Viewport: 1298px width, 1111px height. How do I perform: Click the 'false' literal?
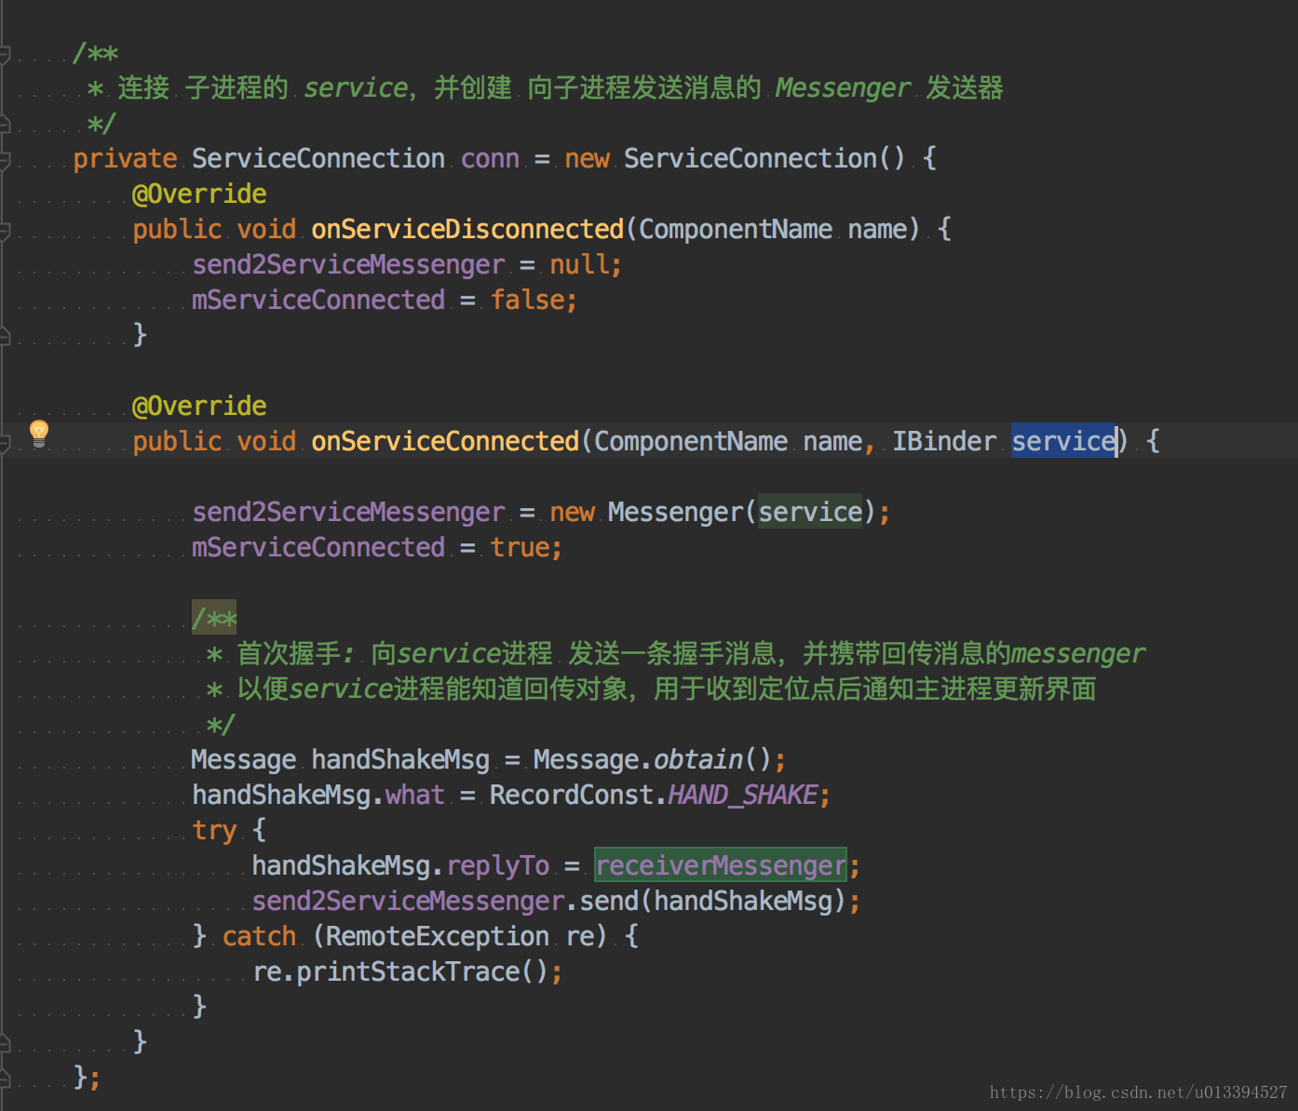tap(527, 300)
